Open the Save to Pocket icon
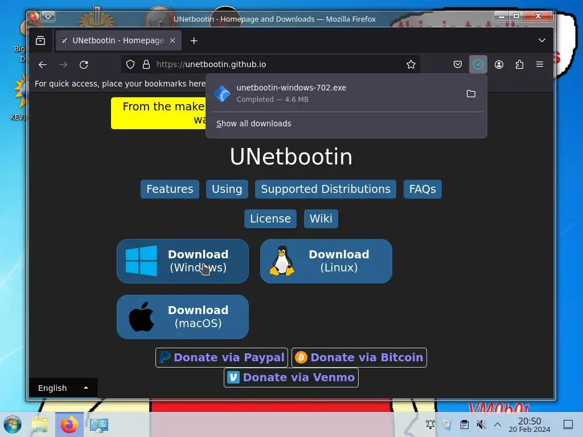 pos(458,65)
